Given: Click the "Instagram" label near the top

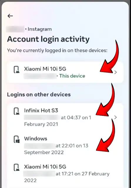Looking at the screenshot, I should [40, 29].
